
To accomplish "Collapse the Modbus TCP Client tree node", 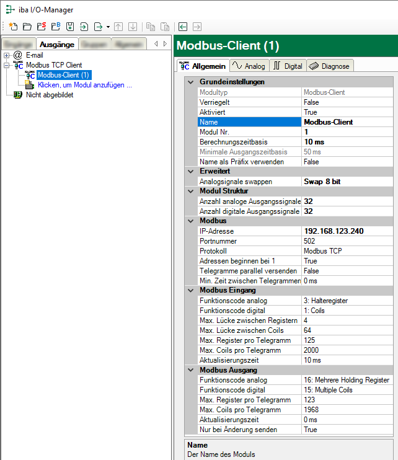I will click(7, 64).
